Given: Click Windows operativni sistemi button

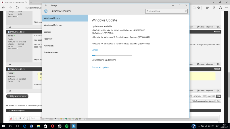Looking at the screenshot, I should (x=203, y=101).
